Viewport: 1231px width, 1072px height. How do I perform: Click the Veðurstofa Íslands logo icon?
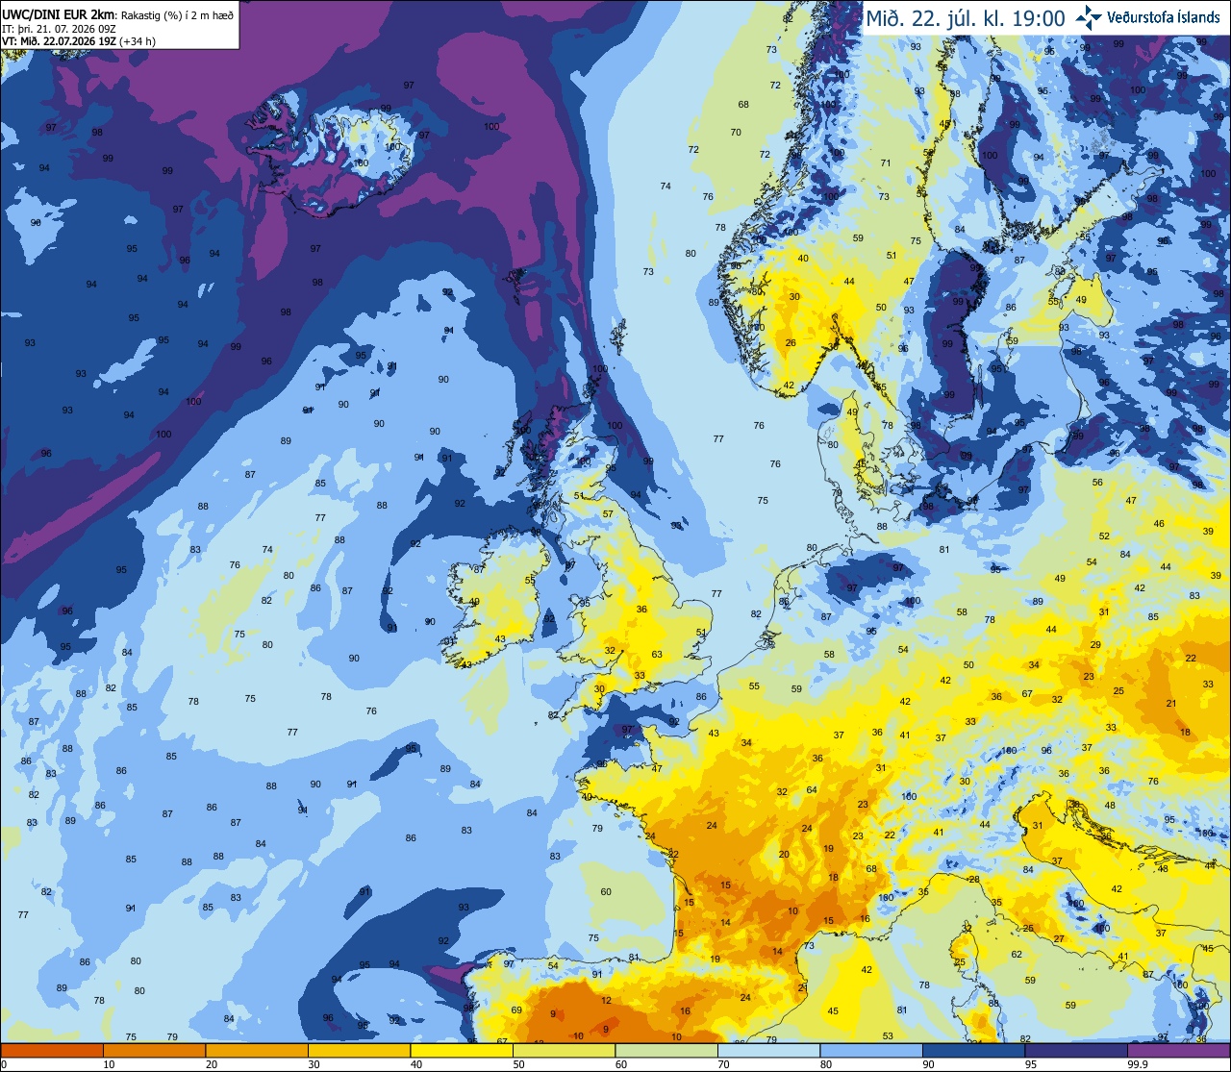click(1090, 16)
